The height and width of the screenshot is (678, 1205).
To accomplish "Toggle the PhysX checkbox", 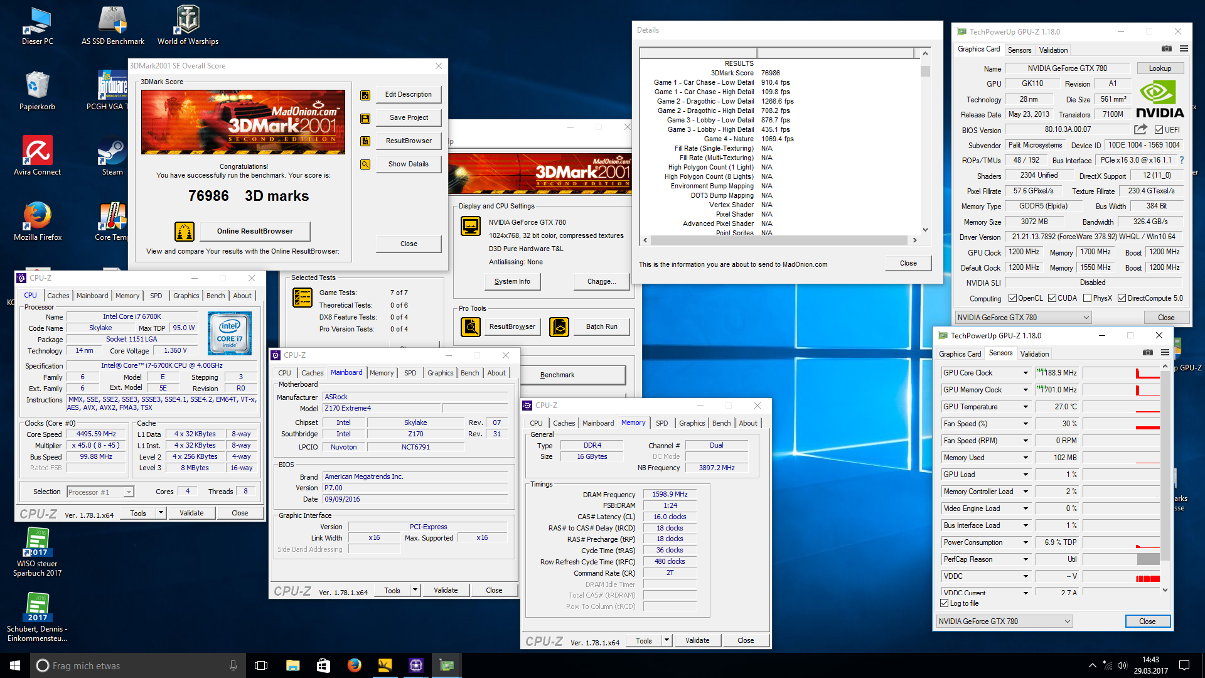I will pos(1087,298).
